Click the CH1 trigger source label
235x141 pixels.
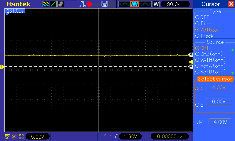(108, 137)
